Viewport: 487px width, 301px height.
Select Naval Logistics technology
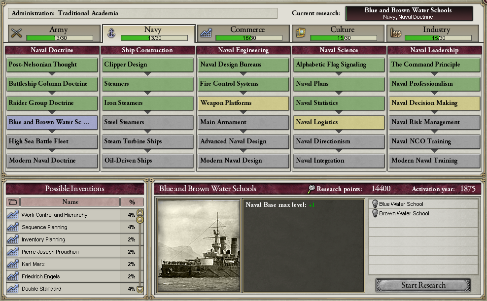pos(339,122)
